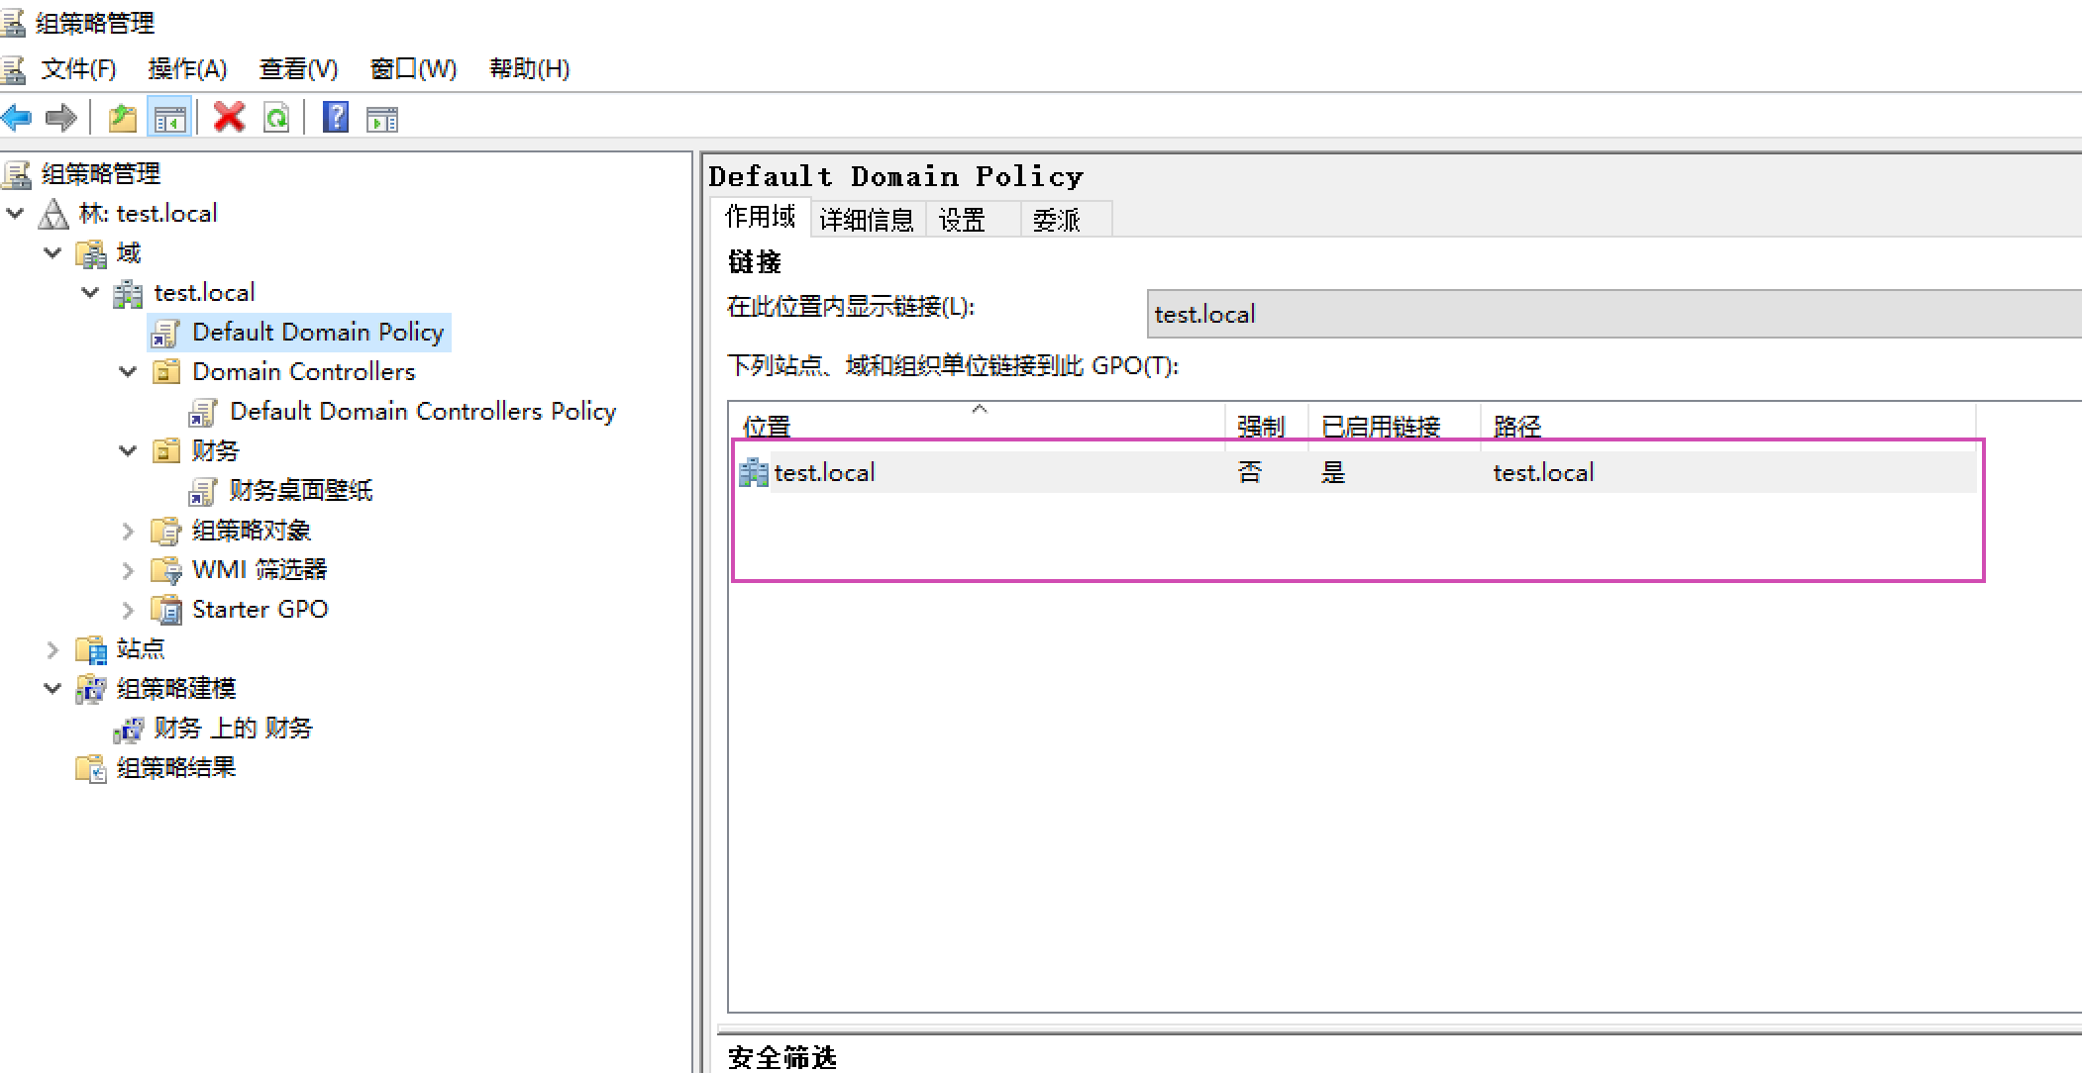Toggle the action pane toolbar icon

coord(382,119)
